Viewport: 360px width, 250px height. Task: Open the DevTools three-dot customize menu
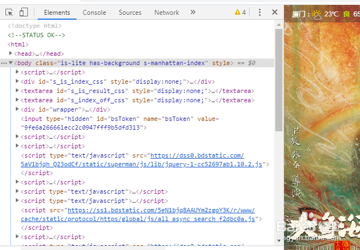(x=259, y=12)
